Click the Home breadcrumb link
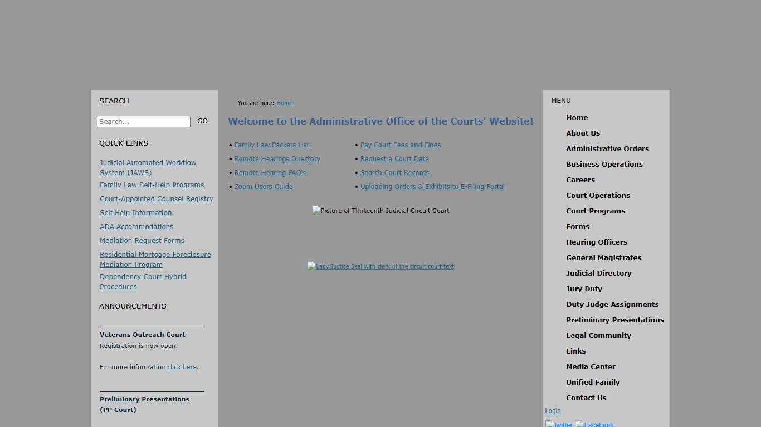This screenshot has width=761, height=427. point(284,103)
